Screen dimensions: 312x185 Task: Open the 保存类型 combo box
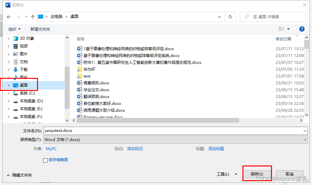click(x=175, y=140)
